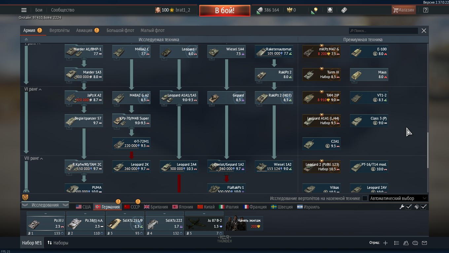Add squad member with plus icon

point(385,243)
